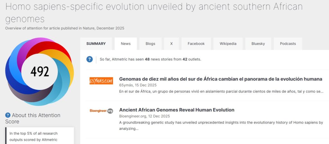Open the Podcasts tab
This screenshot has height=144, width=329.
click(x=288, y=44)
